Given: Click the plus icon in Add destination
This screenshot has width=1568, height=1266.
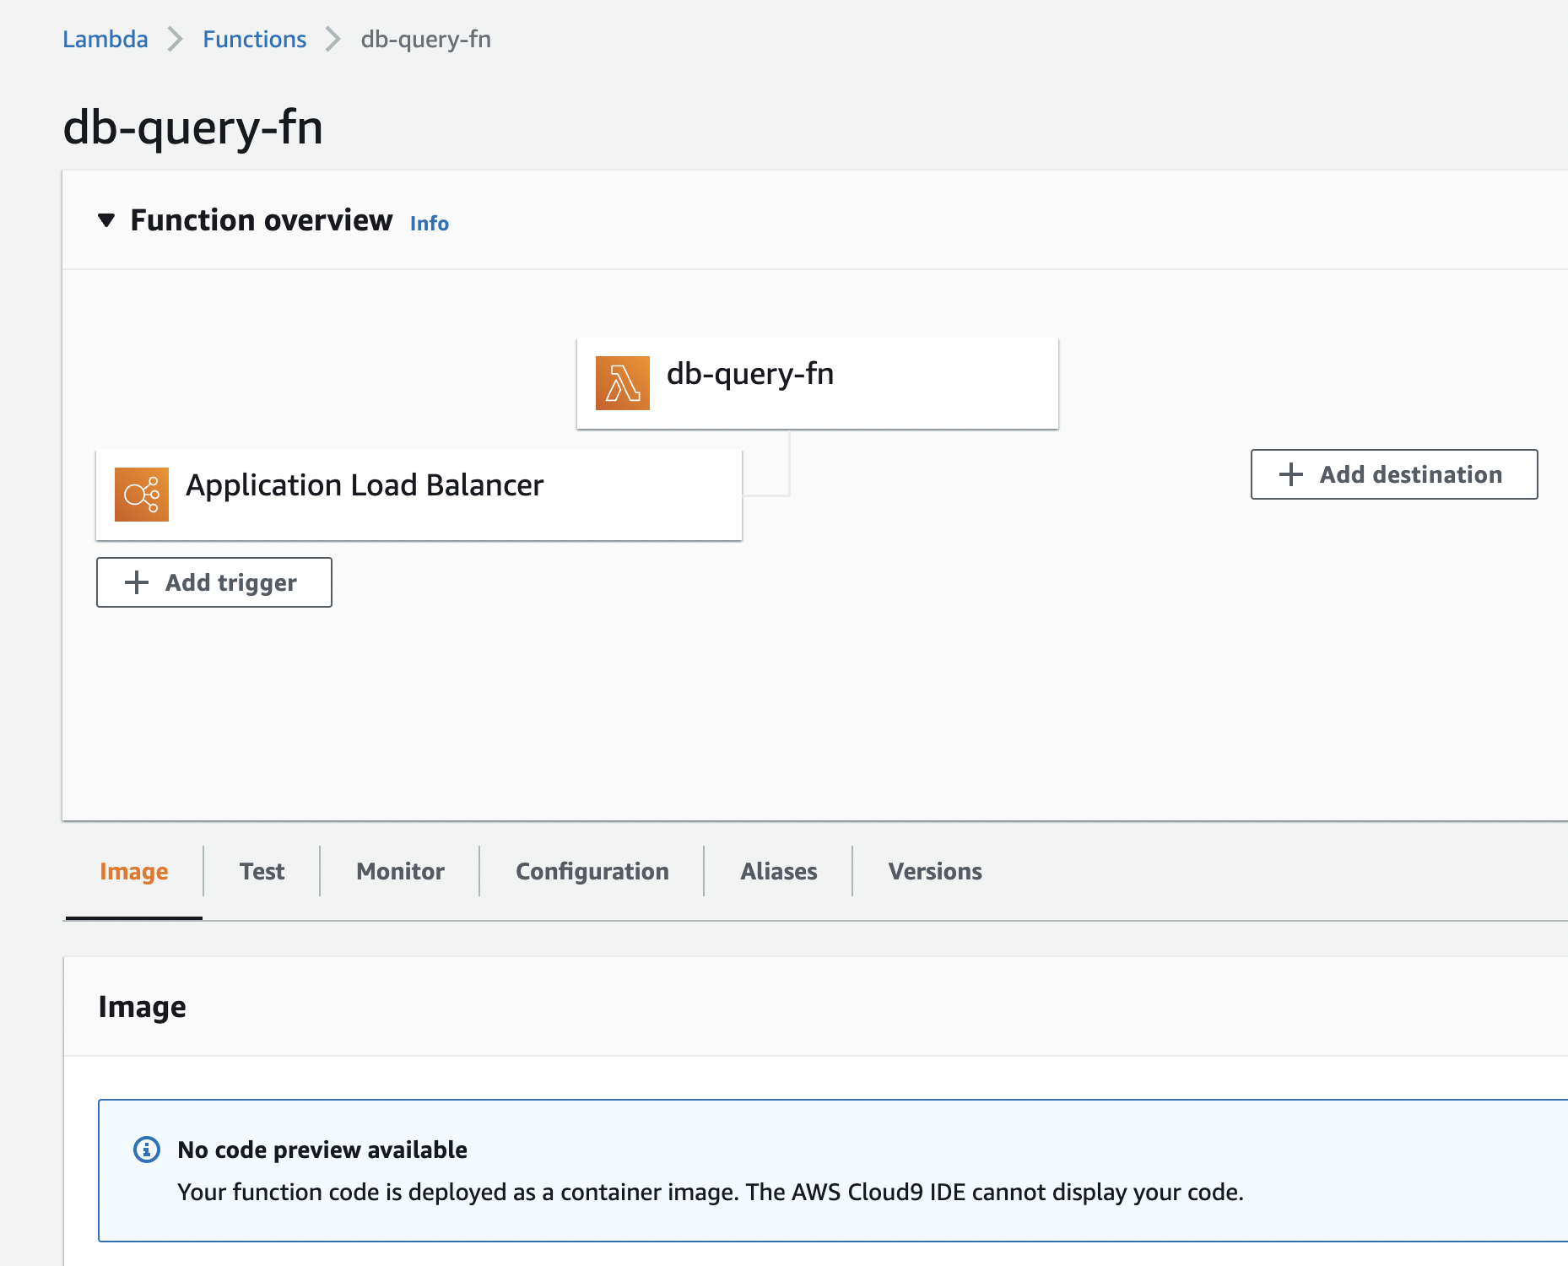Looking at the screenshot, I should 1291,474.
